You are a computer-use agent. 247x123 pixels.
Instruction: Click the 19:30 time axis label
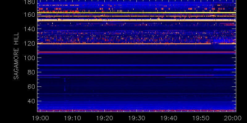coord(137,118)
